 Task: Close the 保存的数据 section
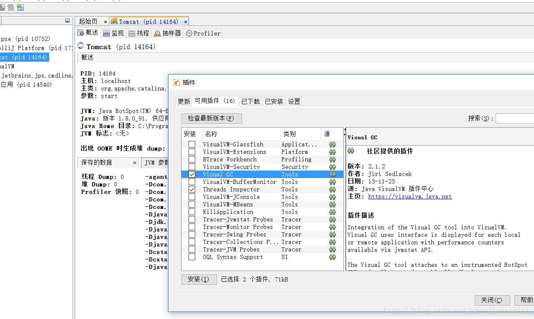tap(135, 163)
